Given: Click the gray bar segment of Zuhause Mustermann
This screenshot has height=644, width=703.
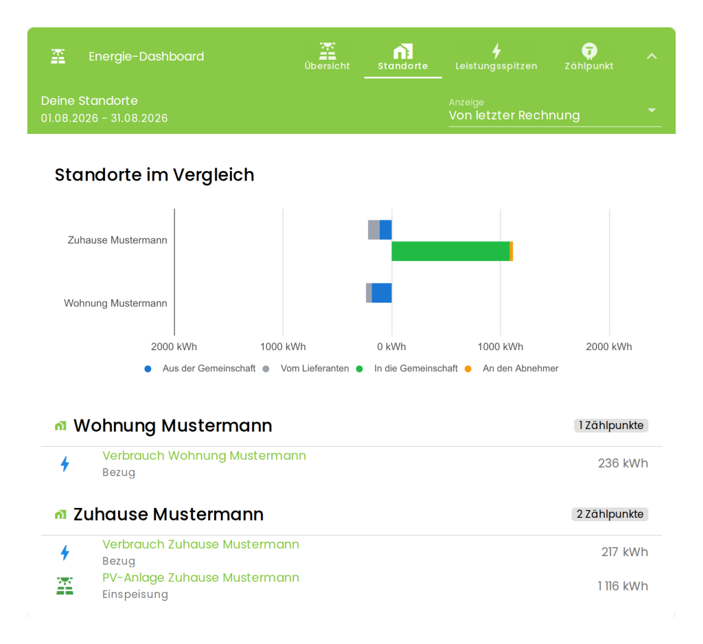Looking at the screenshot, I should coord(373,229).
